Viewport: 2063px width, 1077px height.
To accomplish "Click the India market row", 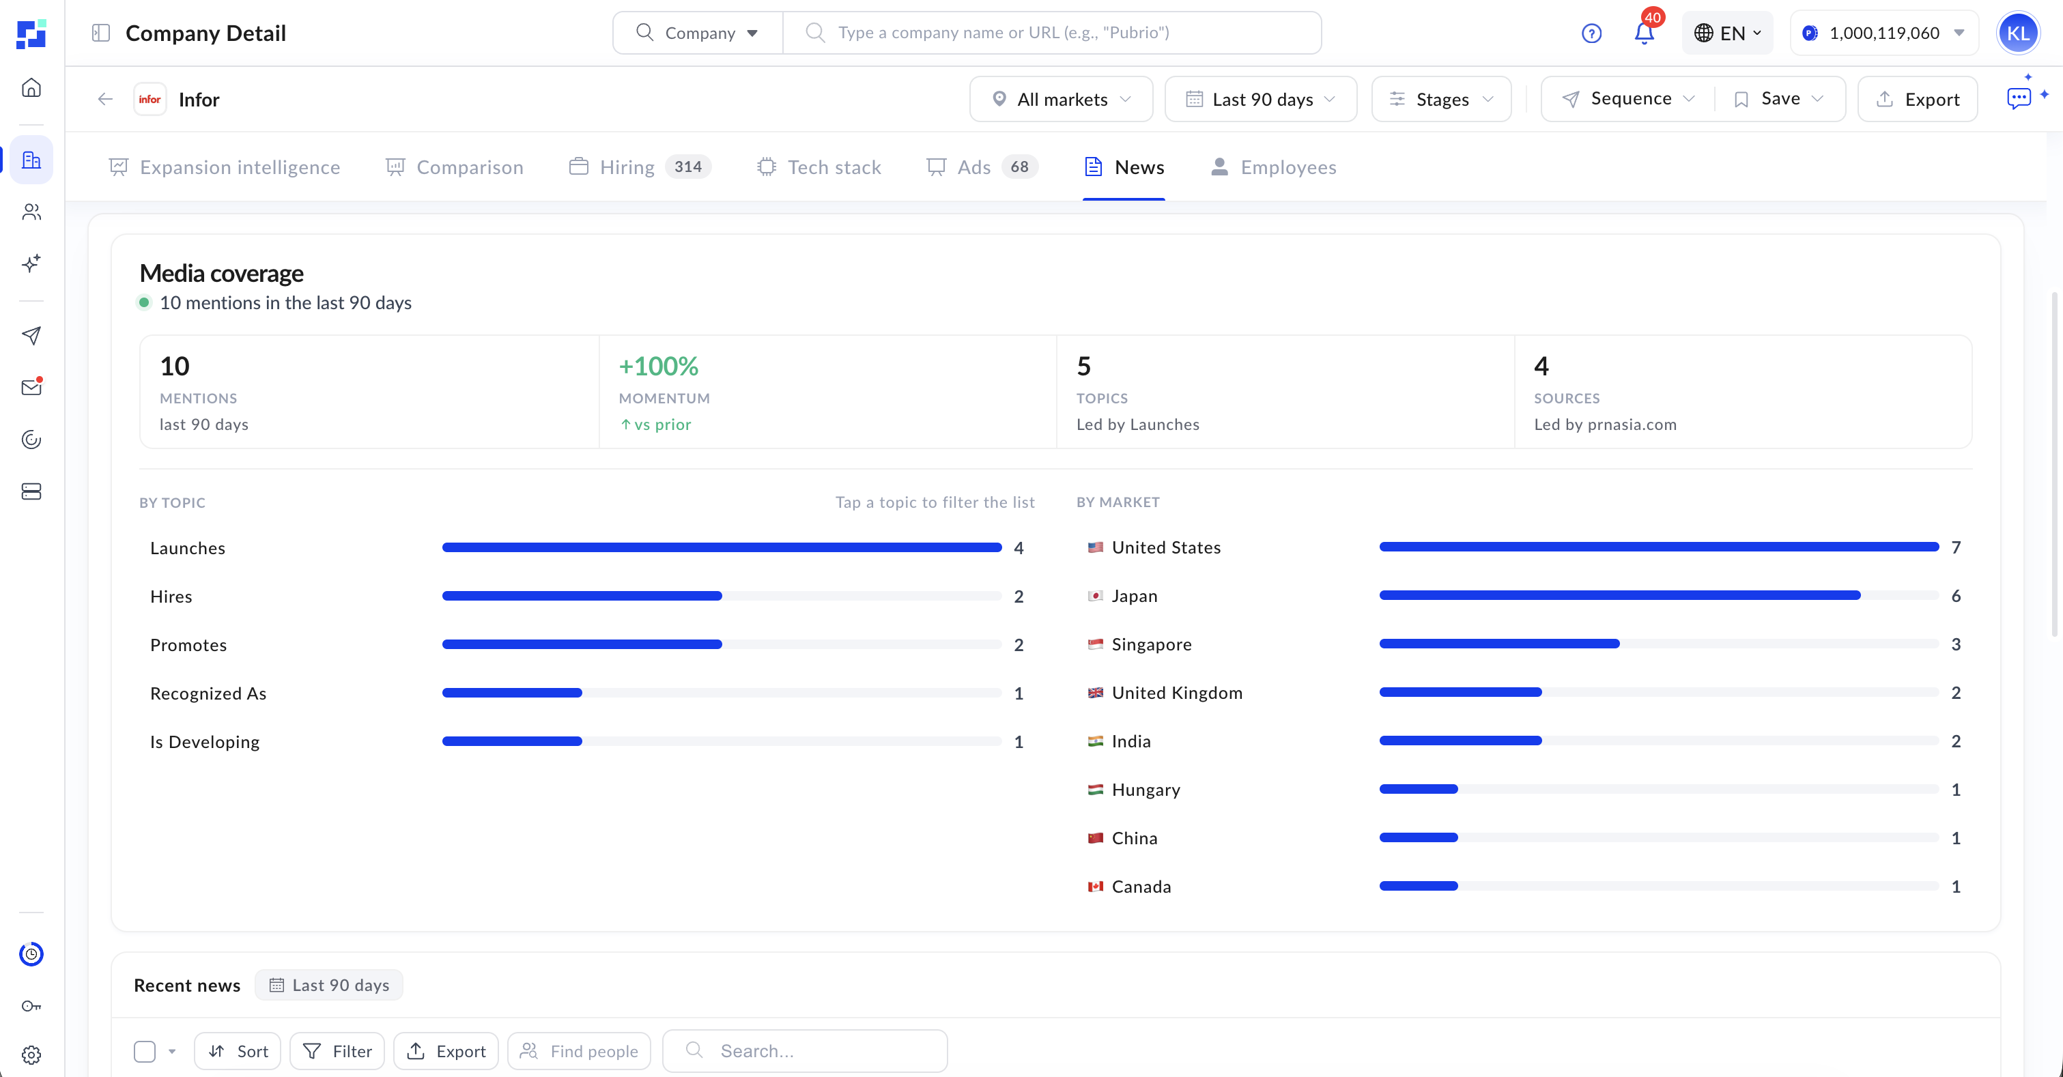I will (1523, 741).
